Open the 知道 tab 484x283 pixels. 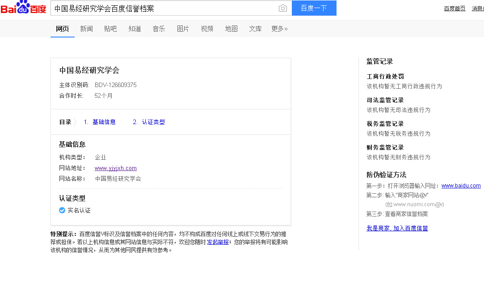click(135, 29)
